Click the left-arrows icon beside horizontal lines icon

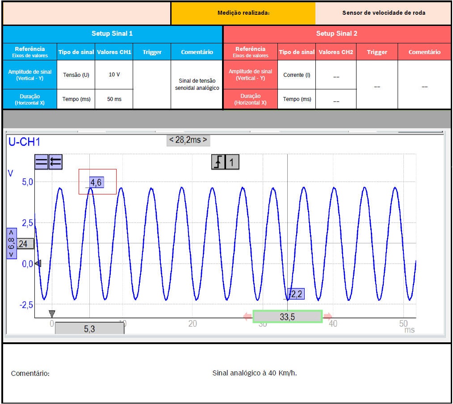tap(55, 162)
